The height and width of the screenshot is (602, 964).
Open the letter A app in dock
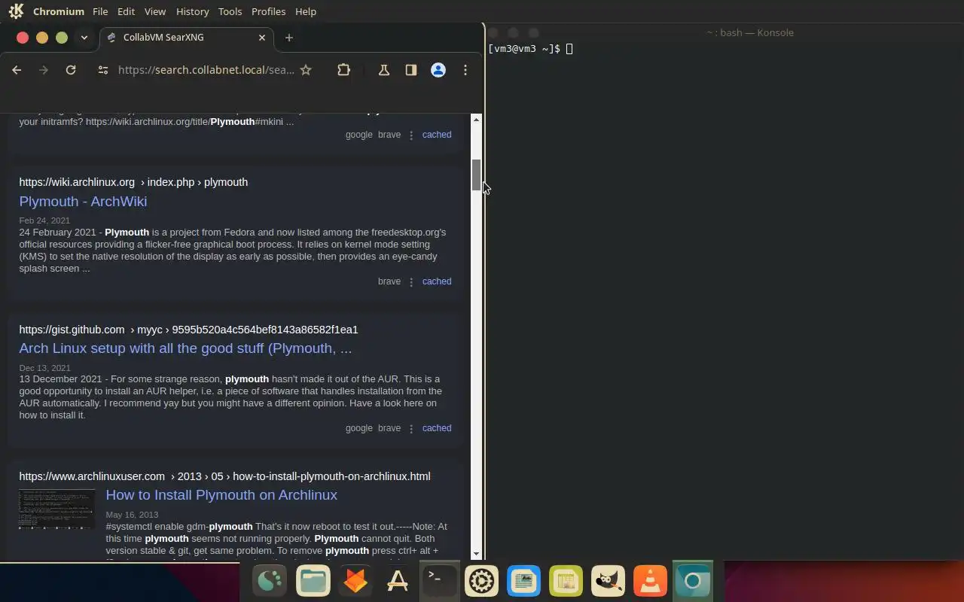(x=398, y=581)
